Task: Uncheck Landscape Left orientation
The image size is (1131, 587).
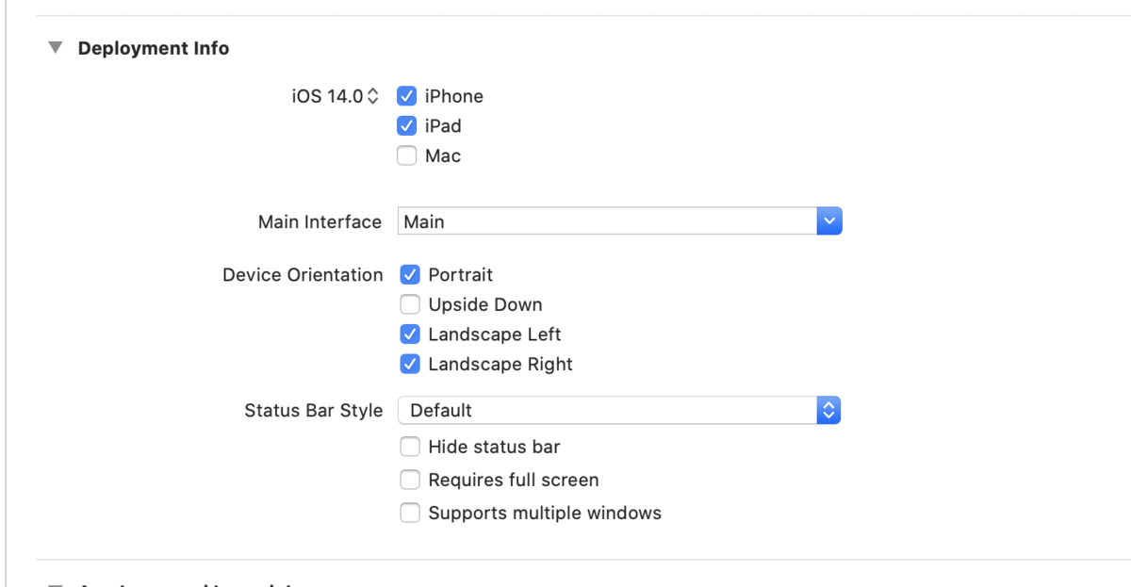Action: (410, 334)
